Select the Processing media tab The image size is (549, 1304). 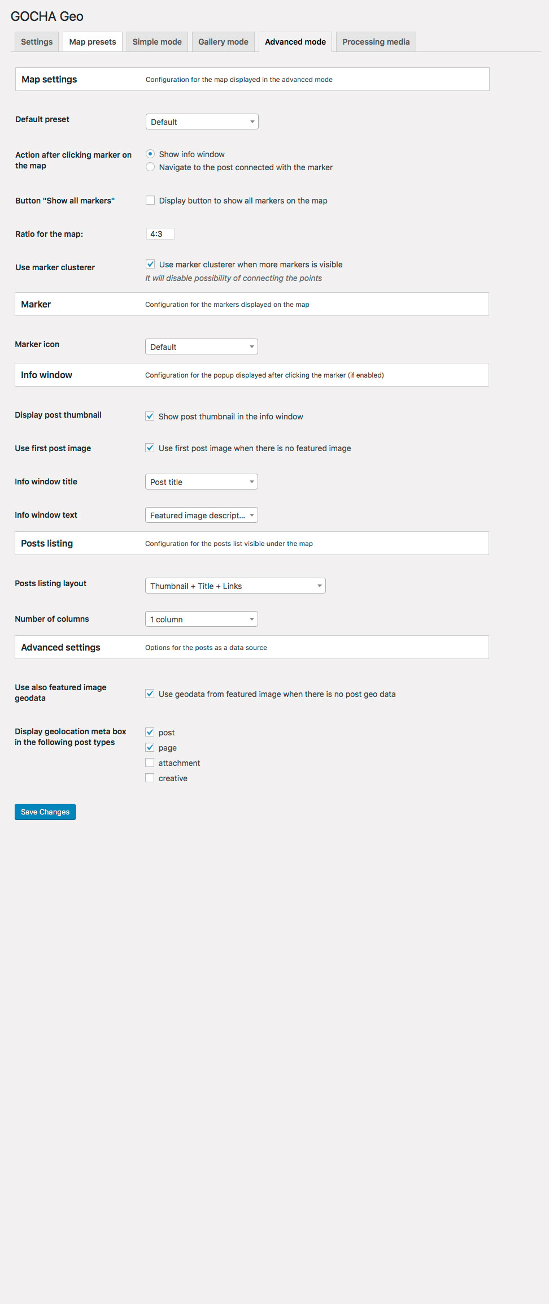pos(376,42)
